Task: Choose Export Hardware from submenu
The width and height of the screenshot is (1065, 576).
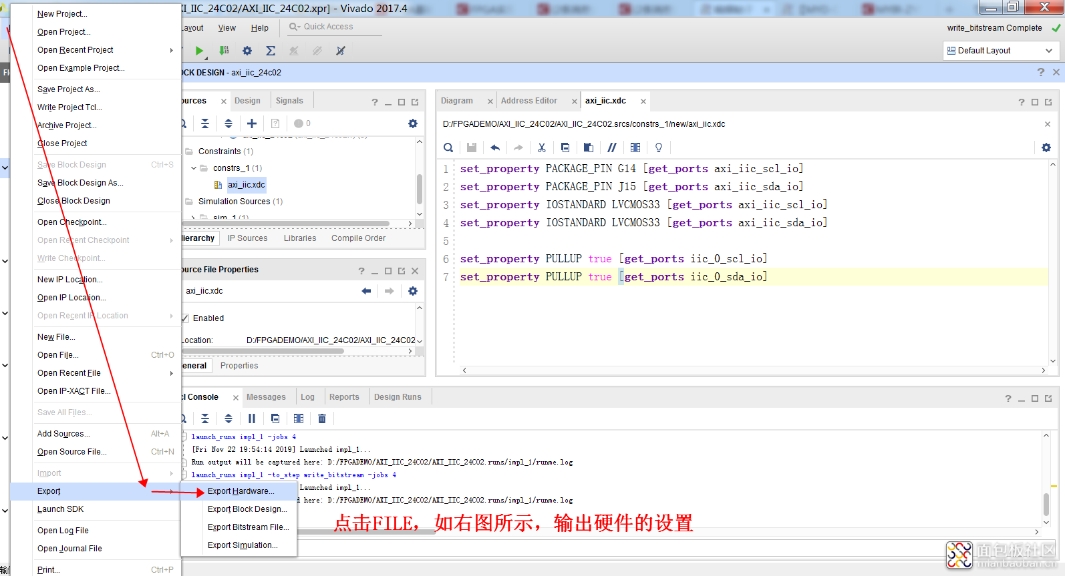Action: point(241,491)
